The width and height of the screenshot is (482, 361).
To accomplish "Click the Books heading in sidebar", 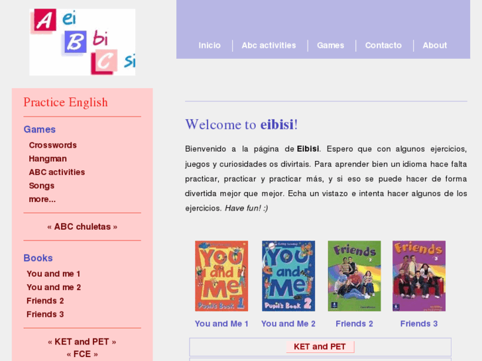I will (38, 258).
